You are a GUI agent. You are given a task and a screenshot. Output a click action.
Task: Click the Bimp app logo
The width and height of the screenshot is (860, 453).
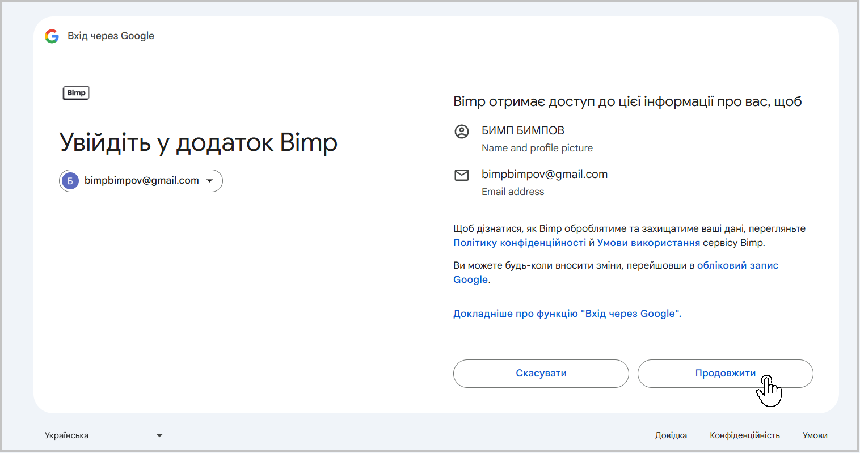[76, 93]
